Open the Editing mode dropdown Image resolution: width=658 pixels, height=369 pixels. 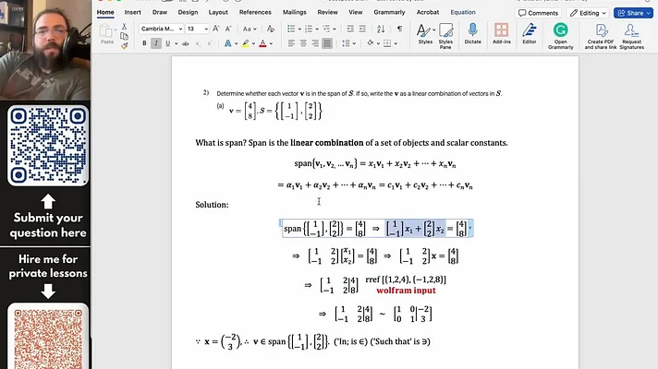589,13
